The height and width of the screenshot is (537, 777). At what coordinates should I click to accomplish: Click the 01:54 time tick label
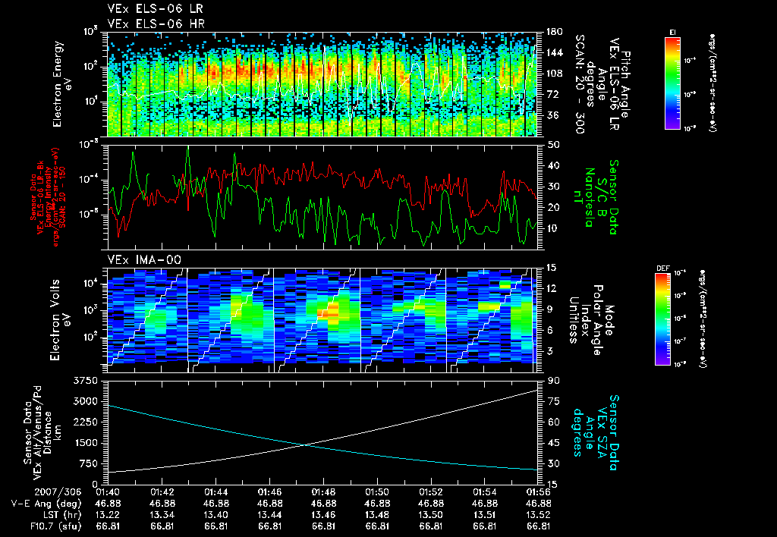point(485,492)
